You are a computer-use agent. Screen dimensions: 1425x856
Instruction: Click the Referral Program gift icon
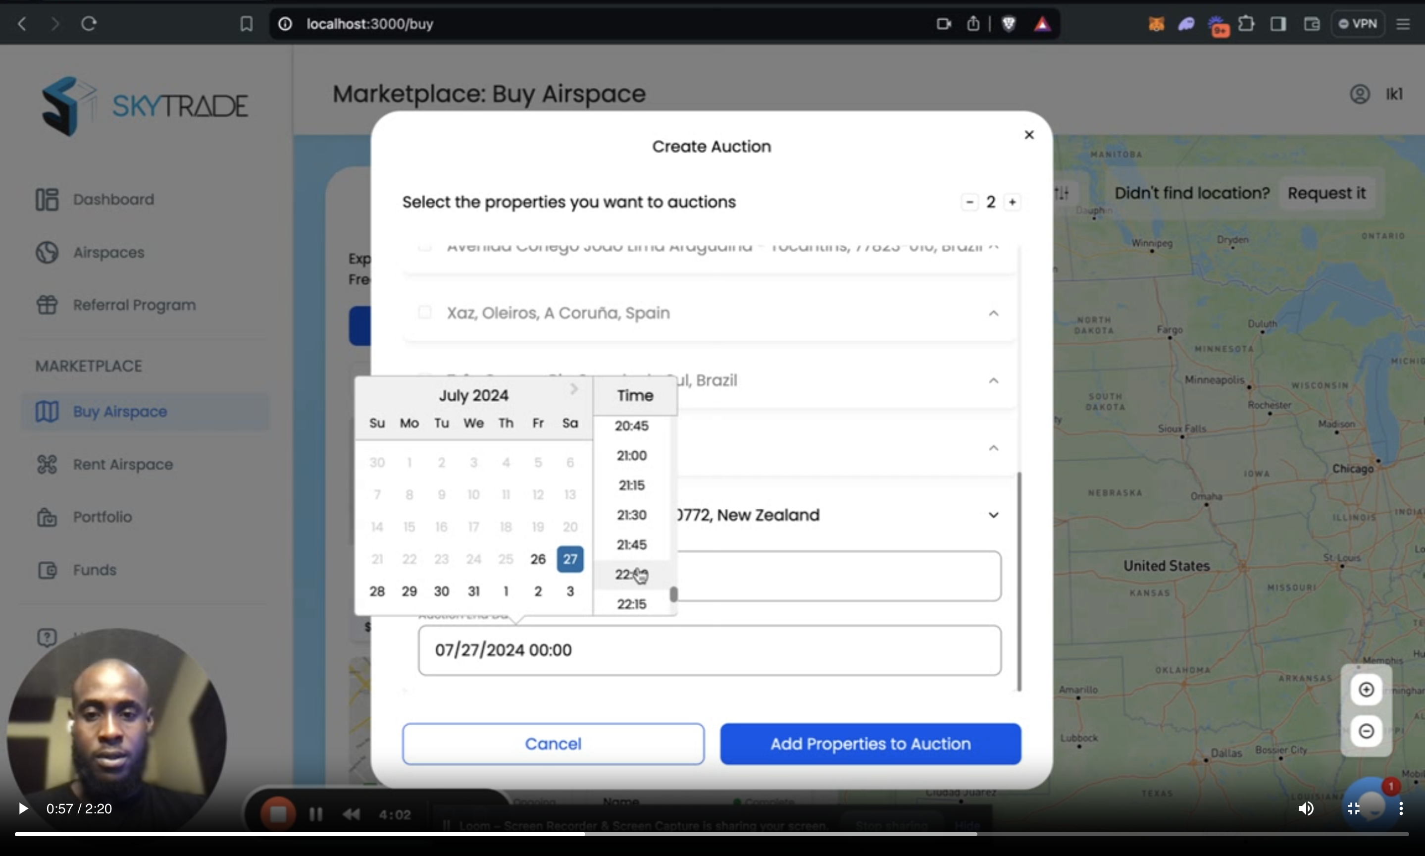click(x=47, y=305)
